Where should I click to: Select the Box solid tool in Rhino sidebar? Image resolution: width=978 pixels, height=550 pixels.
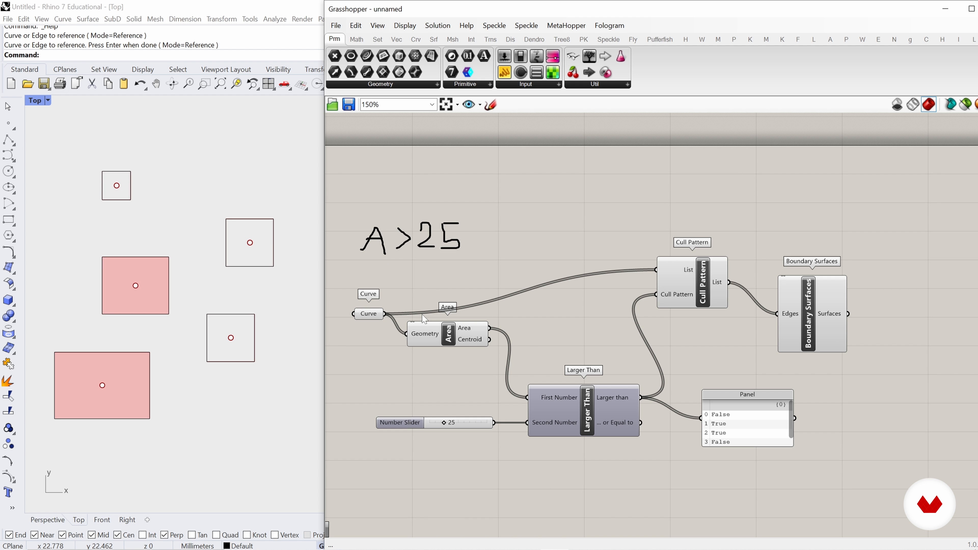click(8, 300)
